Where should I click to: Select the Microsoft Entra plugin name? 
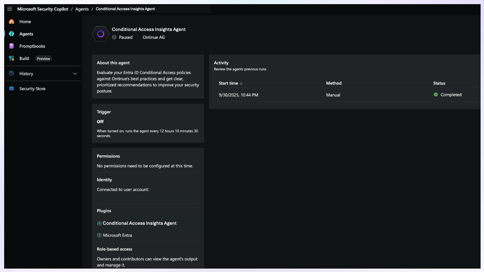coord(118,235)
